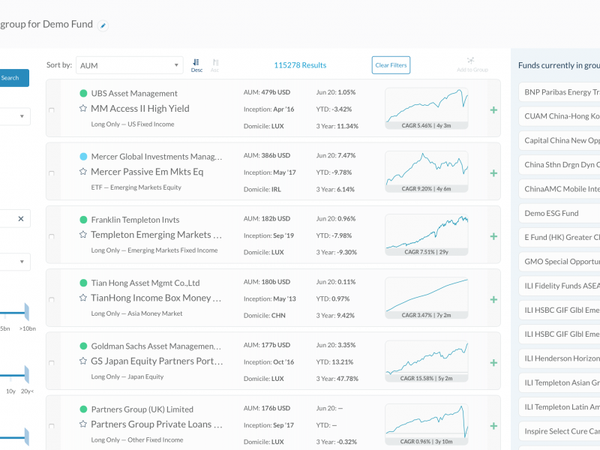Viewport: 600px width, 450px height.
Task: Sort results in descending order
Action: tap(196, 65)
